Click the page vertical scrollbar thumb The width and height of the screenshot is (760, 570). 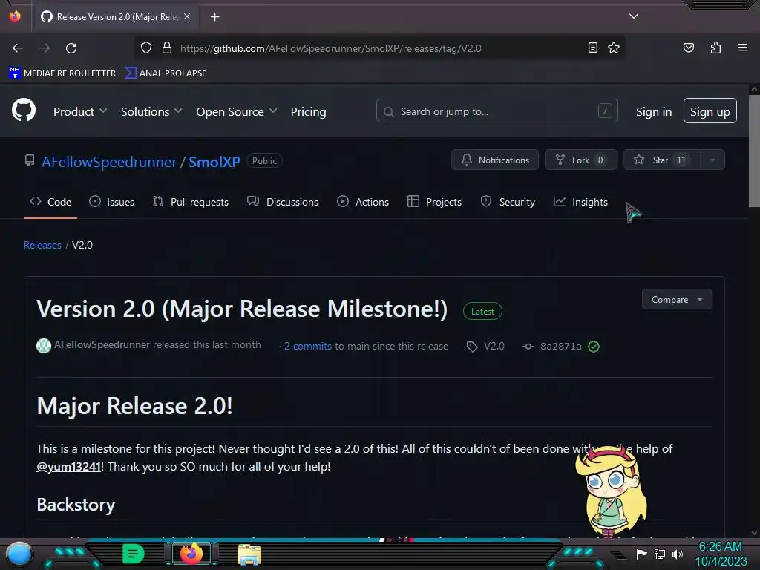pyautogui.click(x=754, y=151)
